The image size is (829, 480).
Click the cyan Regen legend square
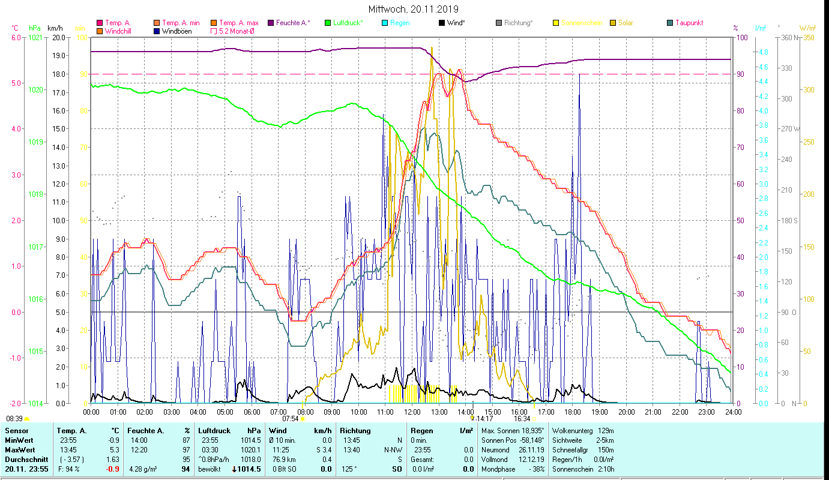[x=385, y=23]
